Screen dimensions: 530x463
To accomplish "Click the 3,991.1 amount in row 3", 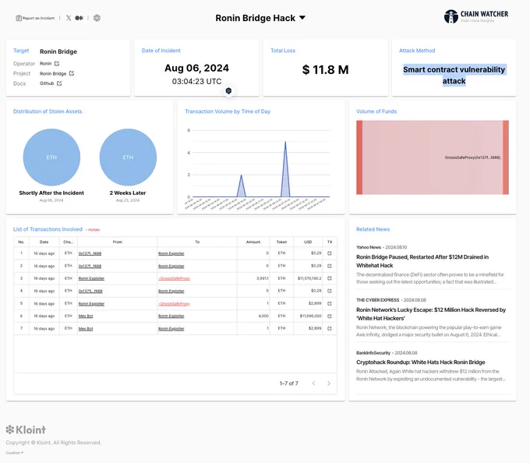I will click(263, 278).
